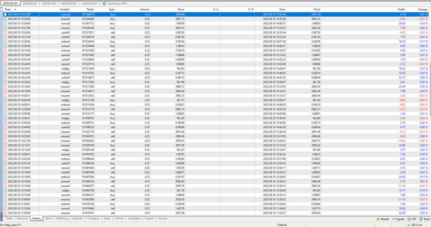Click the sell icon on ticket 101537821 row
The height and width of the screenshot is (227, 431).
(x=5, y=33)
